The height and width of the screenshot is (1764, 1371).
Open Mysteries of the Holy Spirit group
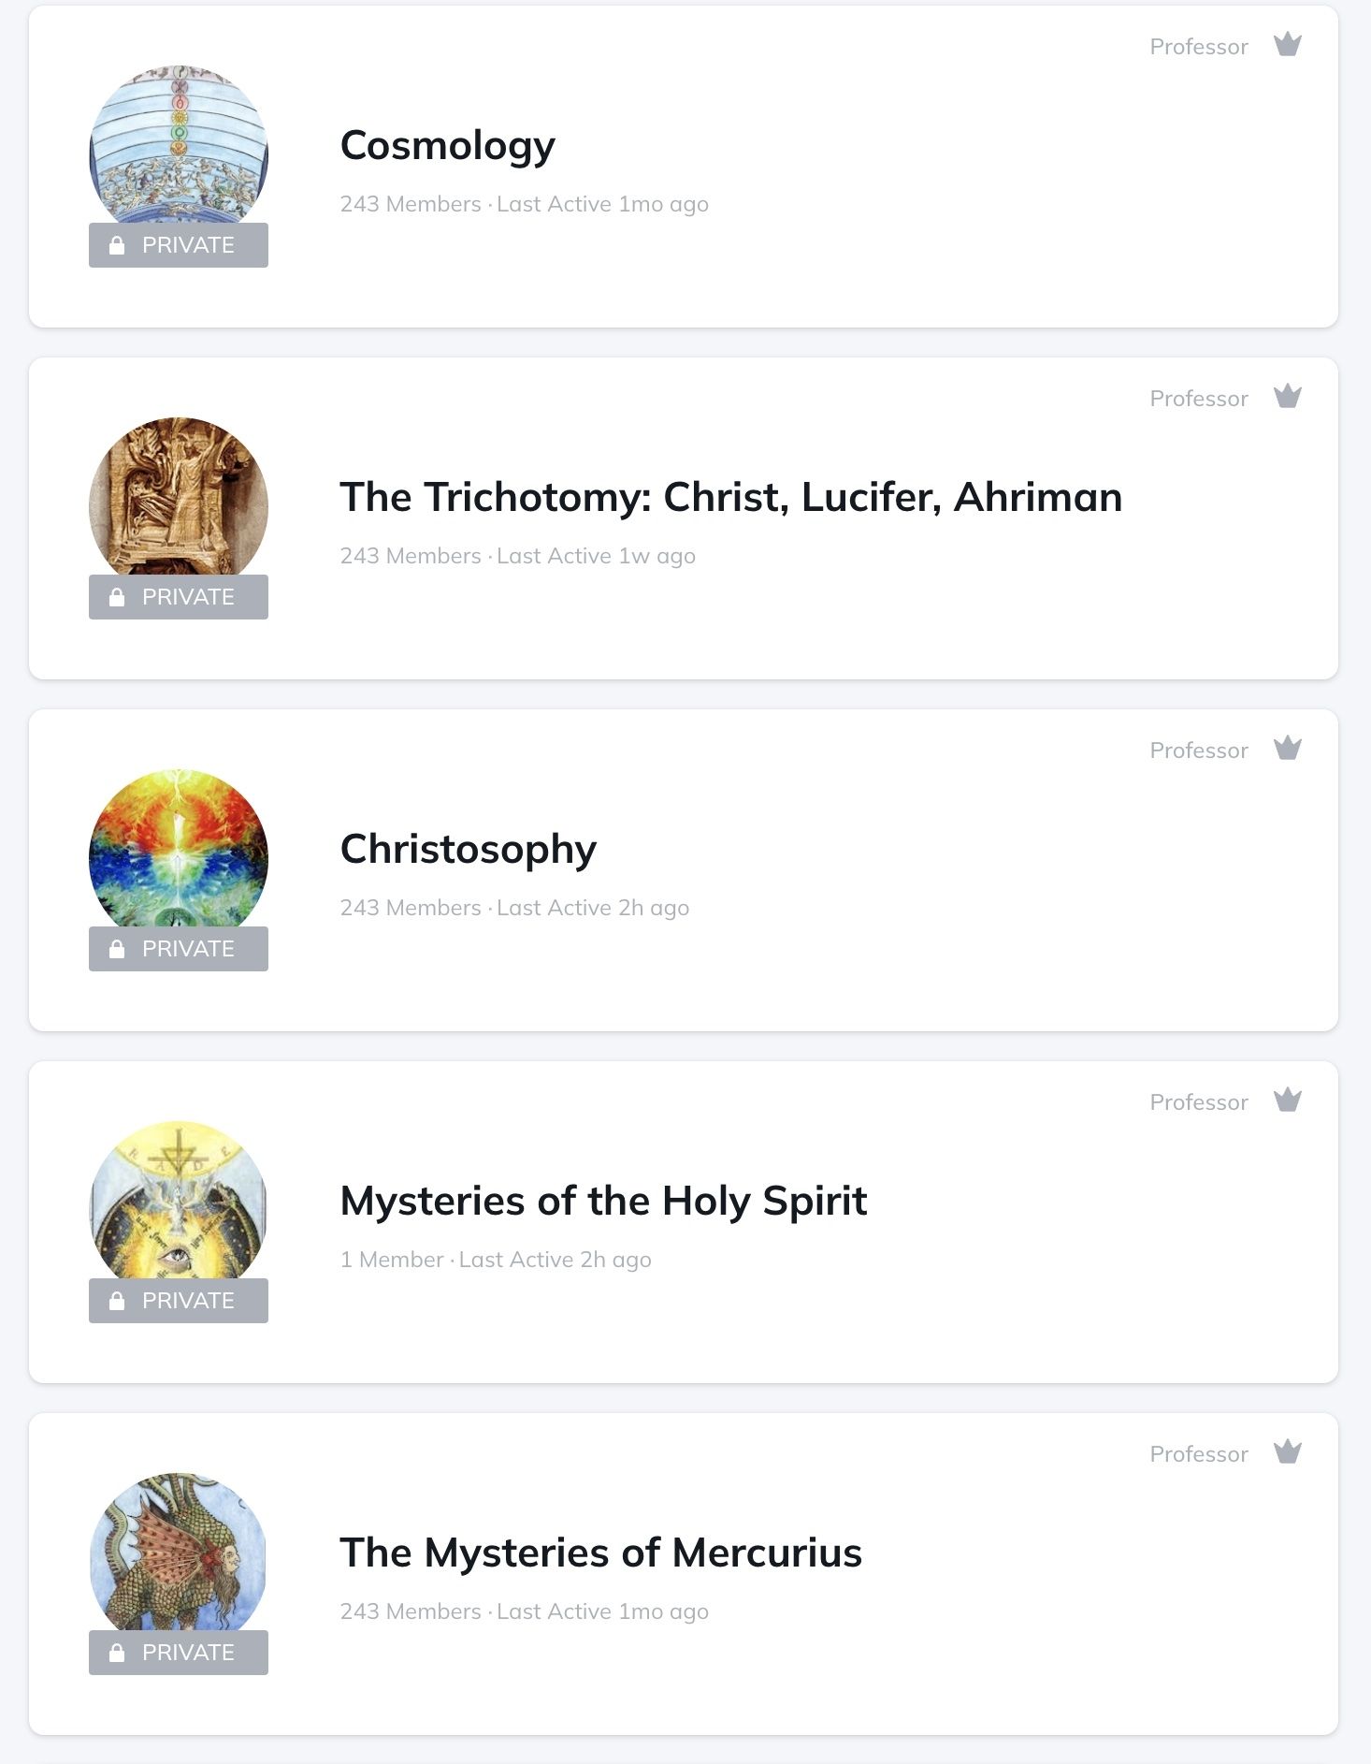point(603,1202)
